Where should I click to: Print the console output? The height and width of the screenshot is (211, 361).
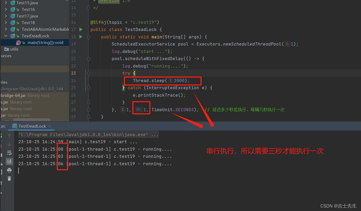pyautogui.click(x=9, y=170)
